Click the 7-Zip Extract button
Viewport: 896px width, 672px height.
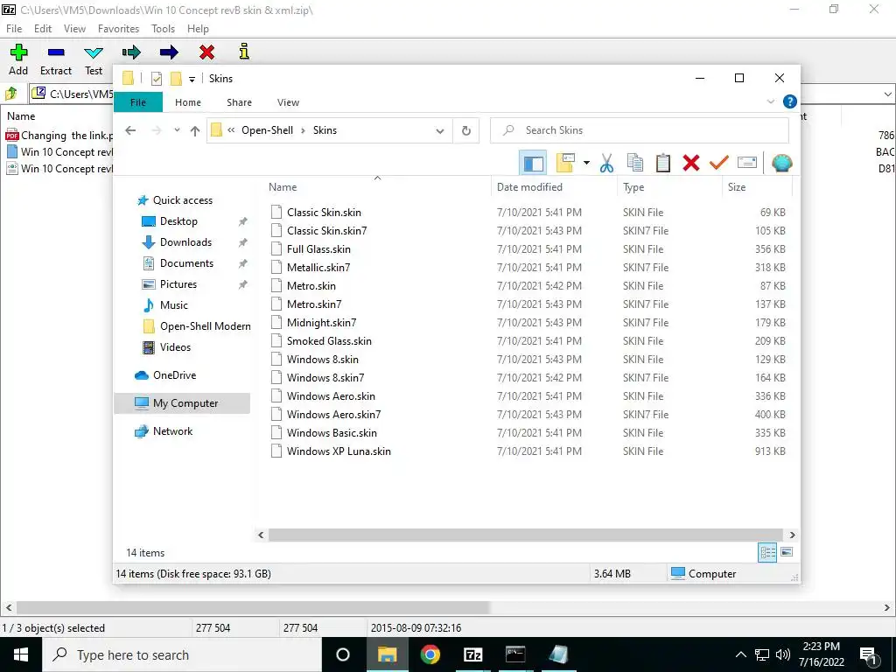[56, 60]
